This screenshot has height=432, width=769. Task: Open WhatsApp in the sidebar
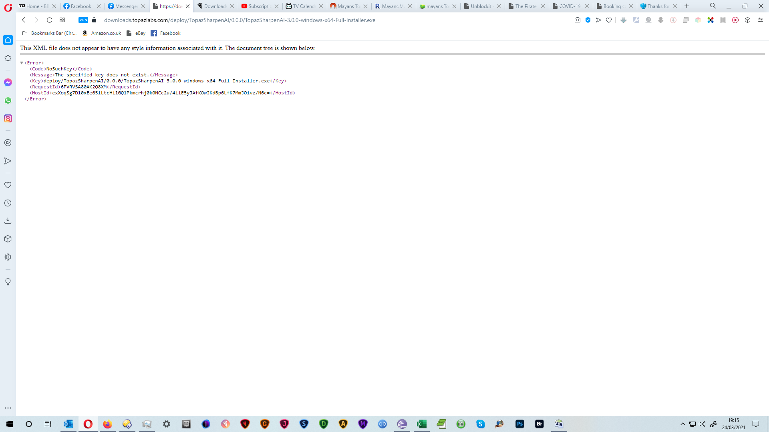point(8,100)
